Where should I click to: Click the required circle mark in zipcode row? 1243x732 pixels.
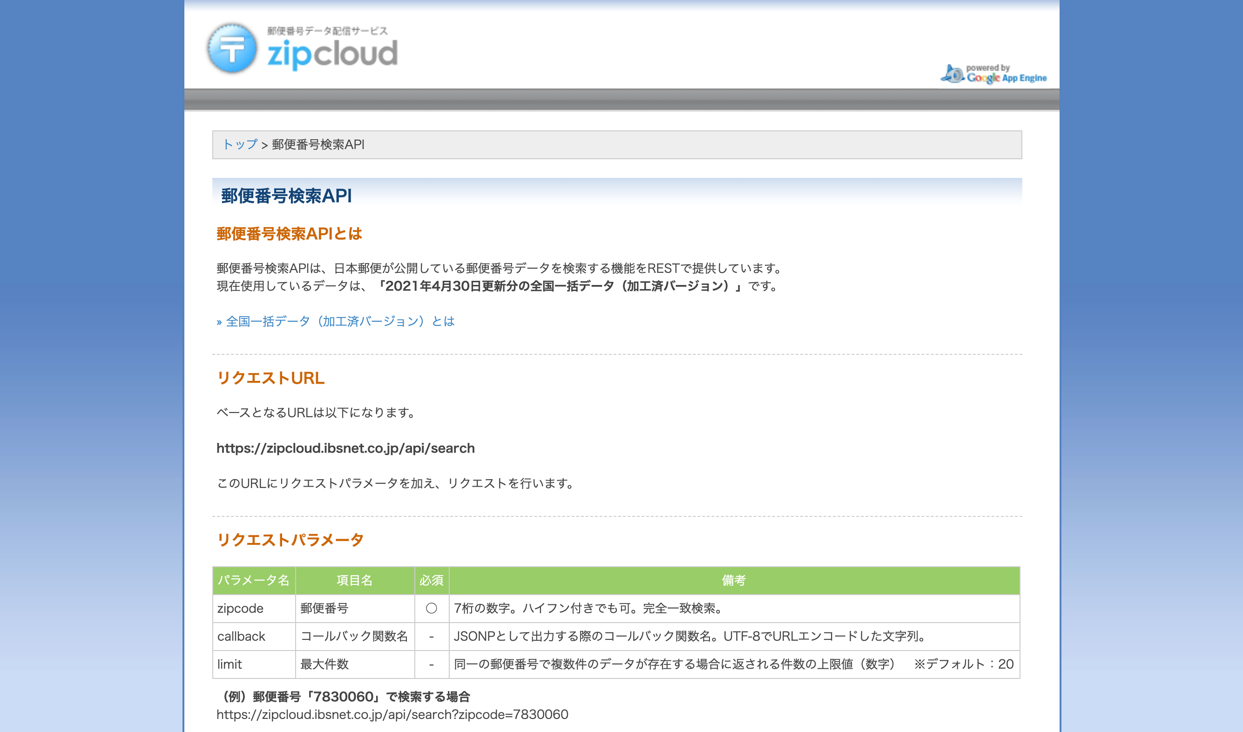pyautogui.click(x=431, y=608)
